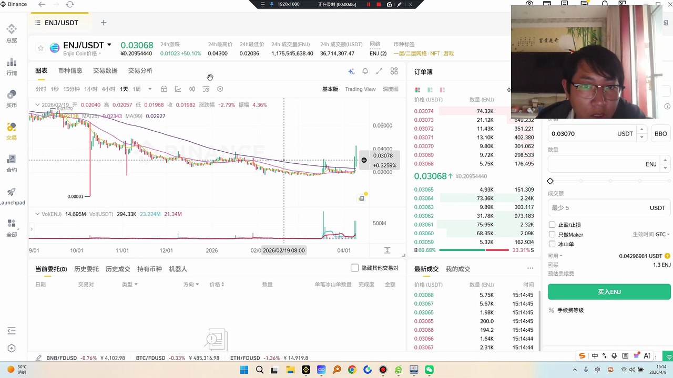This screenshot has width=673, height=378.
Task: Stop the screen recording
Action: tap(379, 4)
